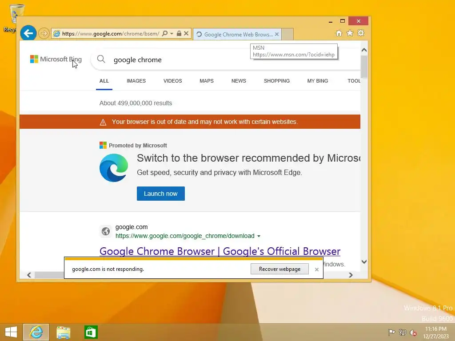Image resolution: width=455 pixels, height=341 pixels.
Task: Open a new blank tab
Action: coord(287,35)
